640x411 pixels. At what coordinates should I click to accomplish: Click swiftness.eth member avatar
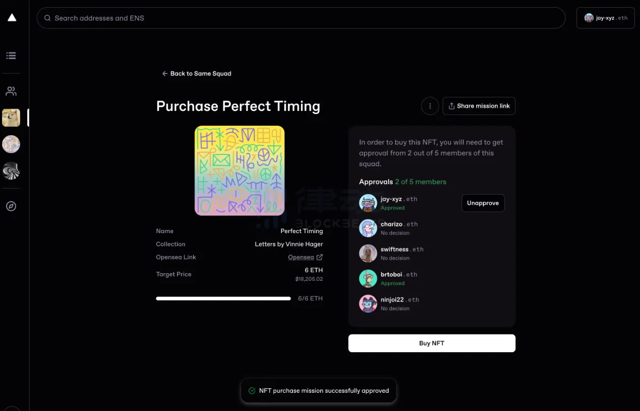coord(368,253)
